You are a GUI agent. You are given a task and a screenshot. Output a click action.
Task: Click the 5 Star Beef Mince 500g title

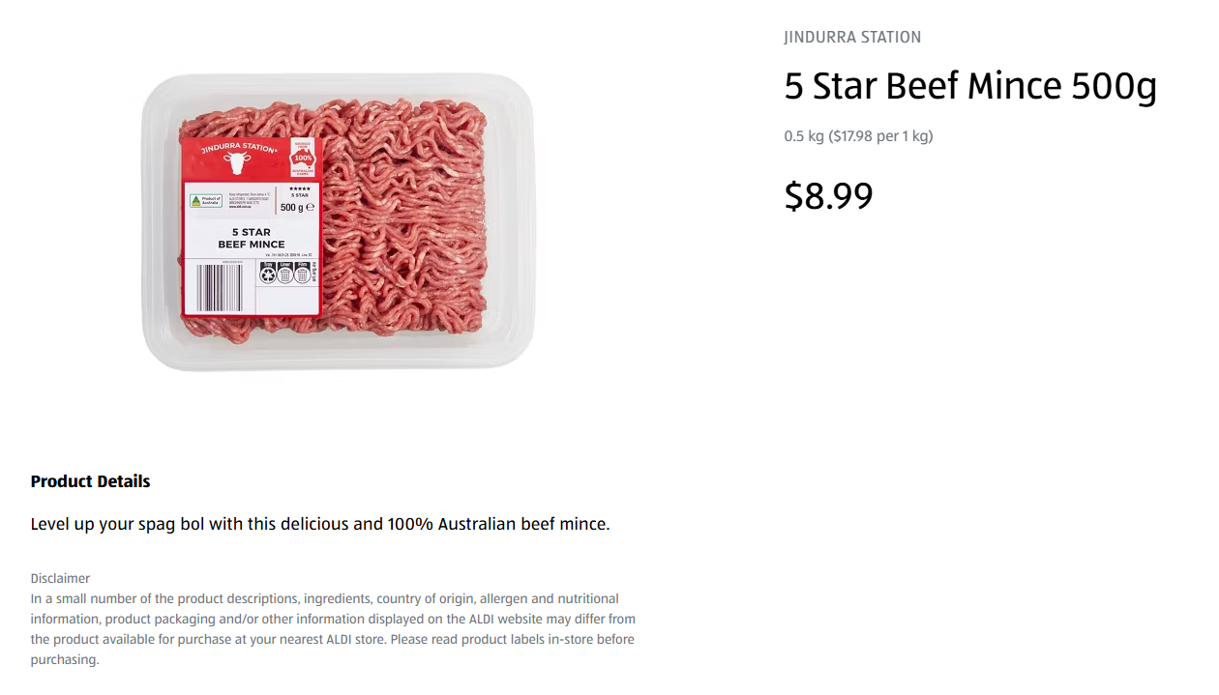tap(970, 87)
